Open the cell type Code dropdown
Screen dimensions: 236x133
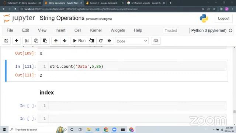pos(132,41)
